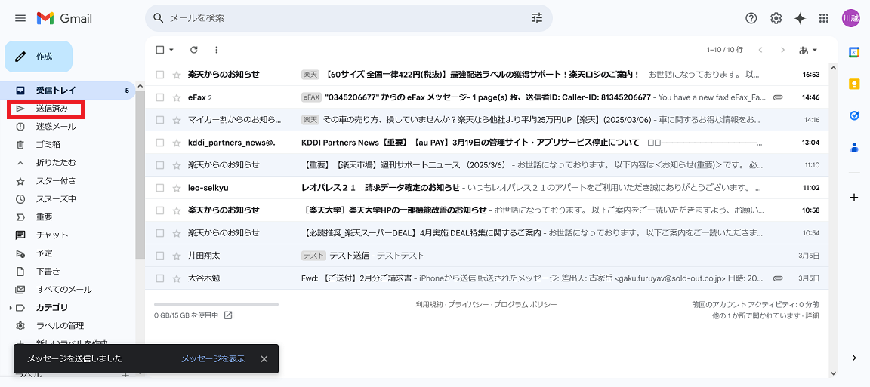Viewport: 870px width, 387px height.
Task: Collapse the 折りたたむ sidebar section
Action: tap(56, 163)
